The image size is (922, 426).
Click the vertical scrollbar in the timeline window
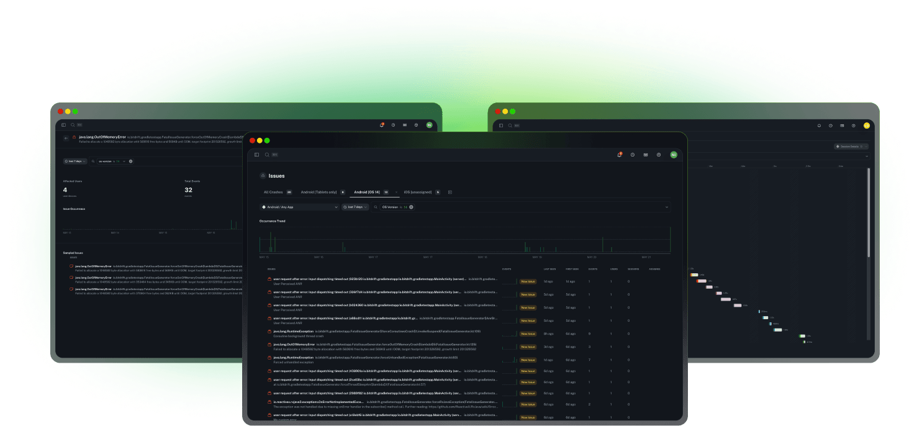(x=869, y=211)
